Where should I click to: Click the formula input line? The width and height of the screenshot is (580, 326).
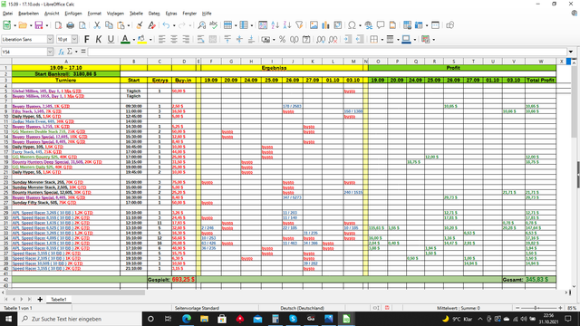(327, 52)
